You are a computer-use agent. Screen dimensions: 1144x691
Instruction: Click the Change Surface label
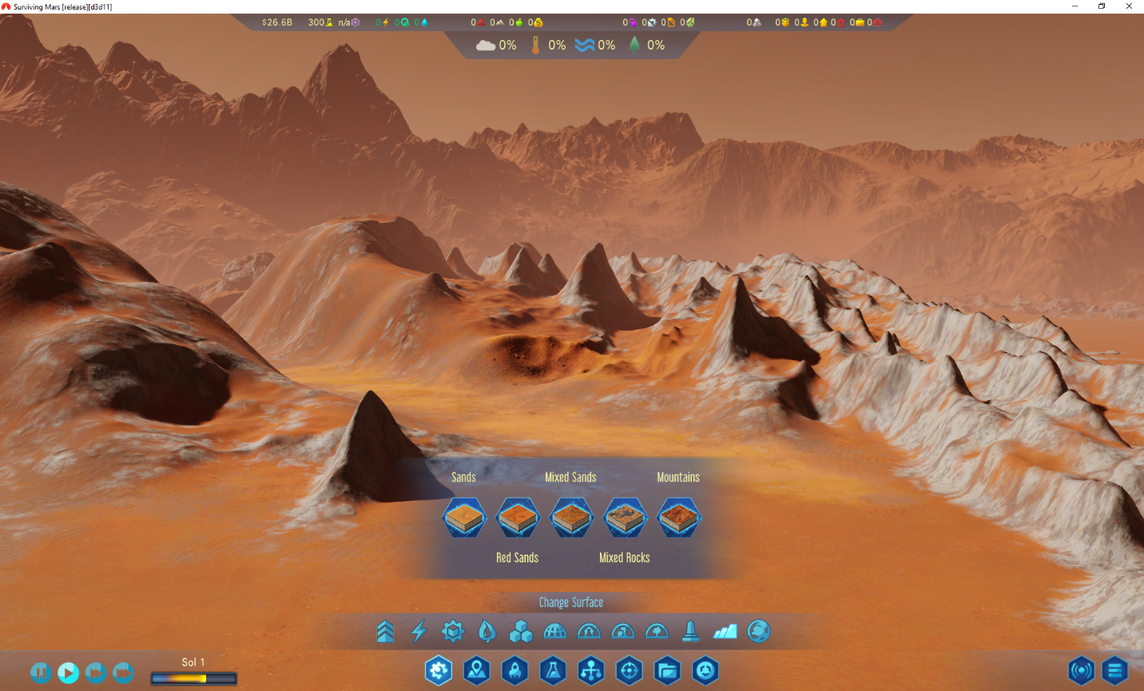coord(571,602)
